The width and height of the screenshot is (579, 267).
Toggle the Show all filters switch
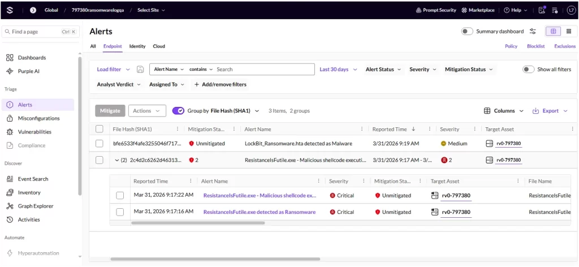coord(529,70)
